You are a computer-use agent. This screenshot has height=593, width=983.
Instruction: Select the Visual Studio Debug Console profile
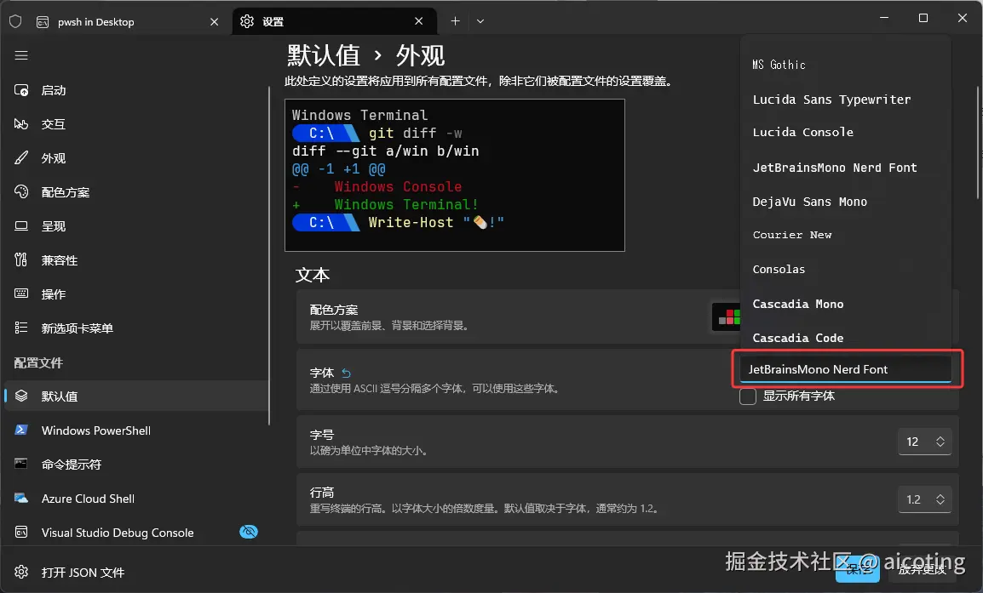click(x=136, y=533)
